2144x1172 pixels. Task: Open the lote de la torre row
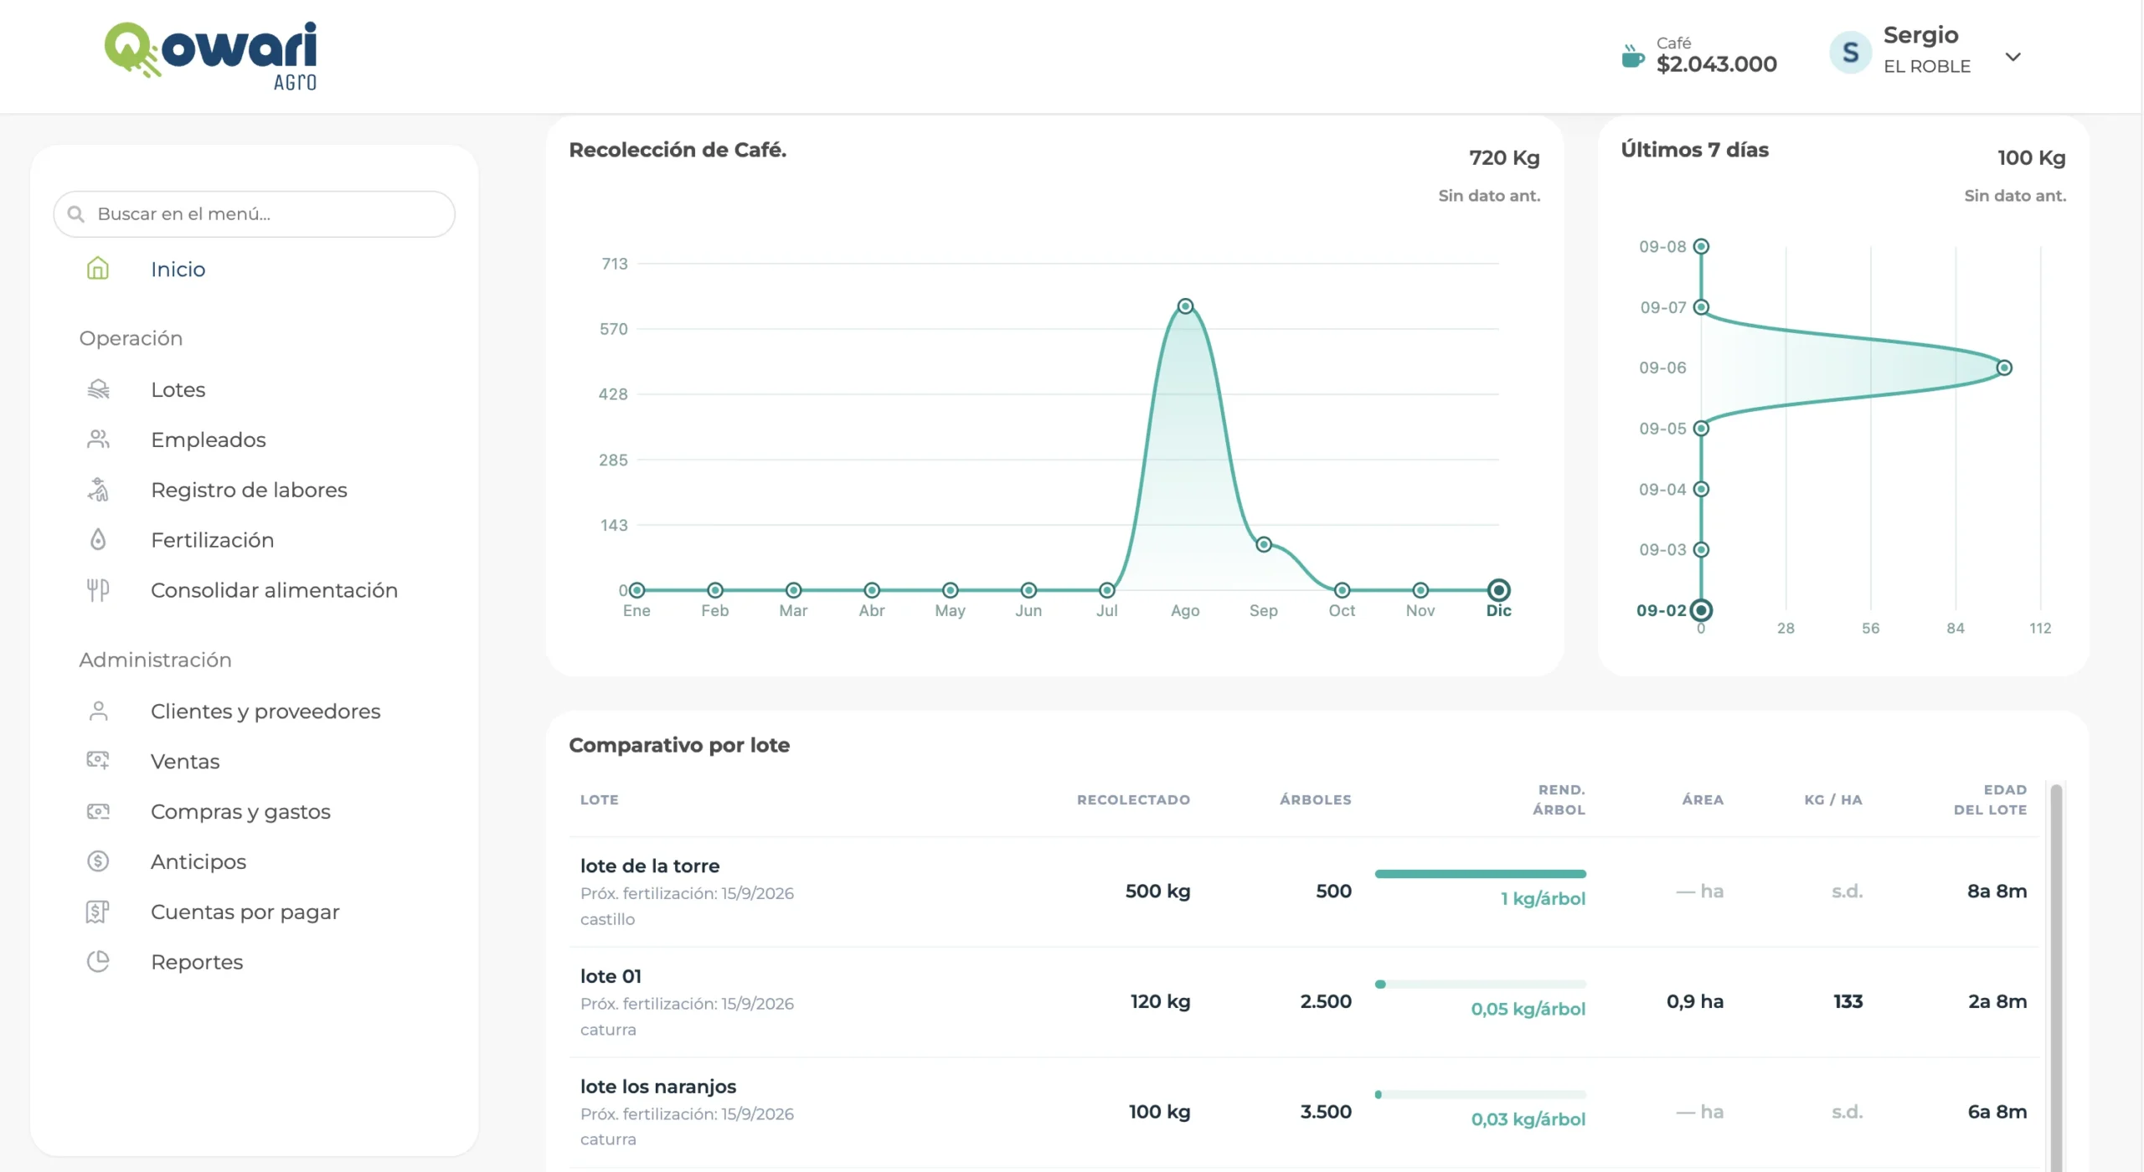pyautogui.click(x=1303, y=892)
